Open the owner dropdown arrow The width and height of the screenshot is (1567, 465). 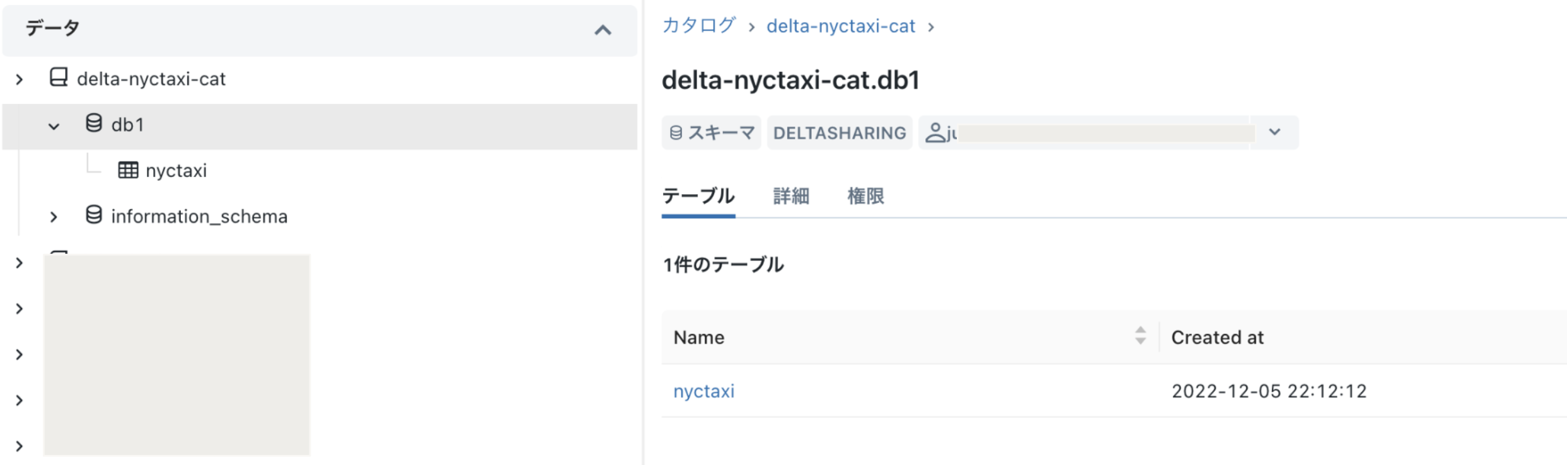1274,132
